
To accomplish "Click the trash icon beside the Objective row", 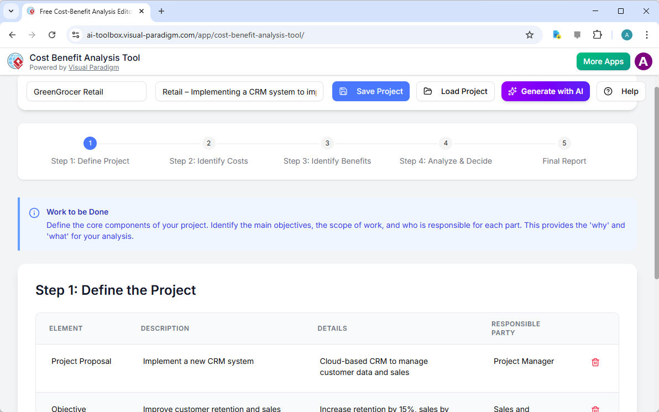I will coord(595,409).
